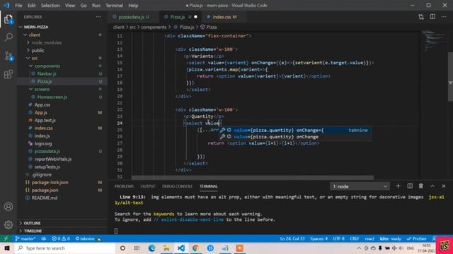The width and height of the screenshot is (453, 254).
Task: Open Explorer more actions ellipsis
Action: click(98, 17)
